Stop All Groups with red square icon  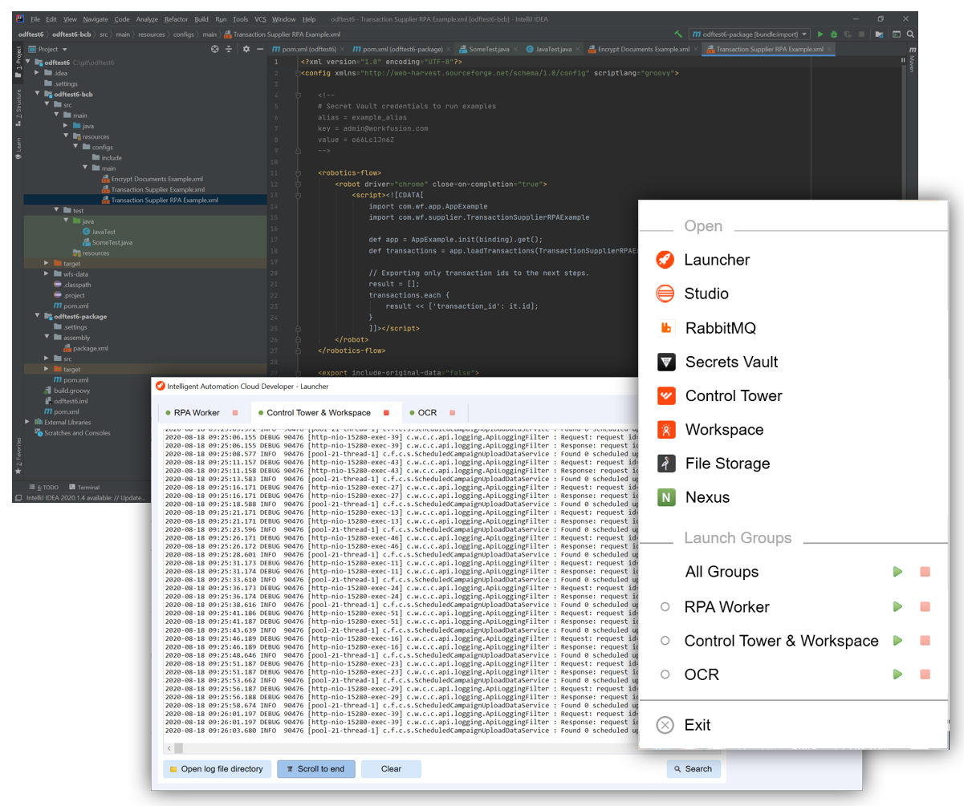point(925,572)
